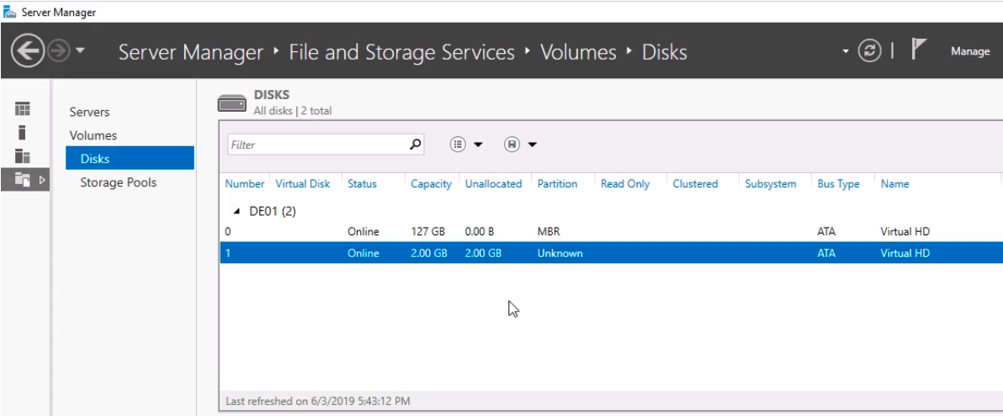Viewport: 1003px width, 416px height.
Task: Select Servers in navigation pane
Action: 89,112
